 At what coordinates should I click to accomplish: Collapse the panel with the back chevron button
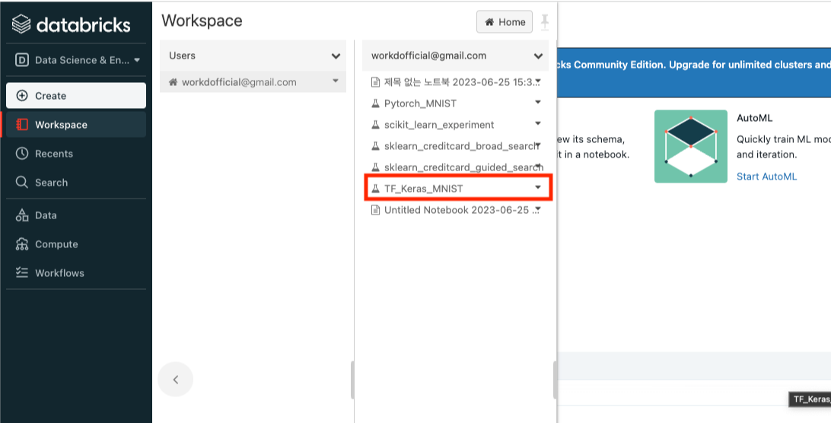pos(176,380)
